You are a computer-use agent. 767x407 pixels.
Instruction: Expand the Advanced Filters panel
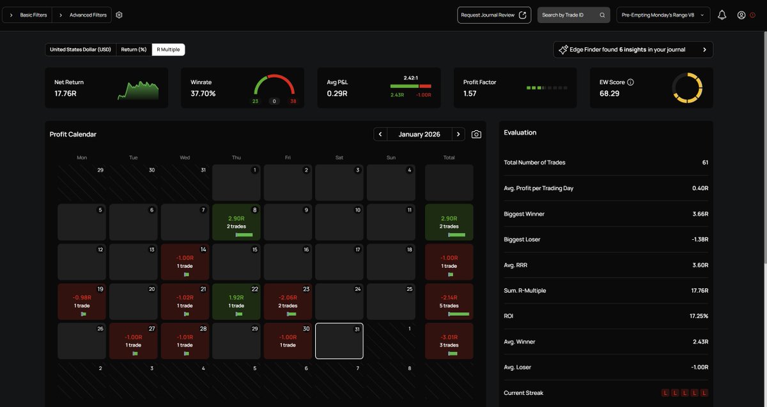click(x=82, y=15)
